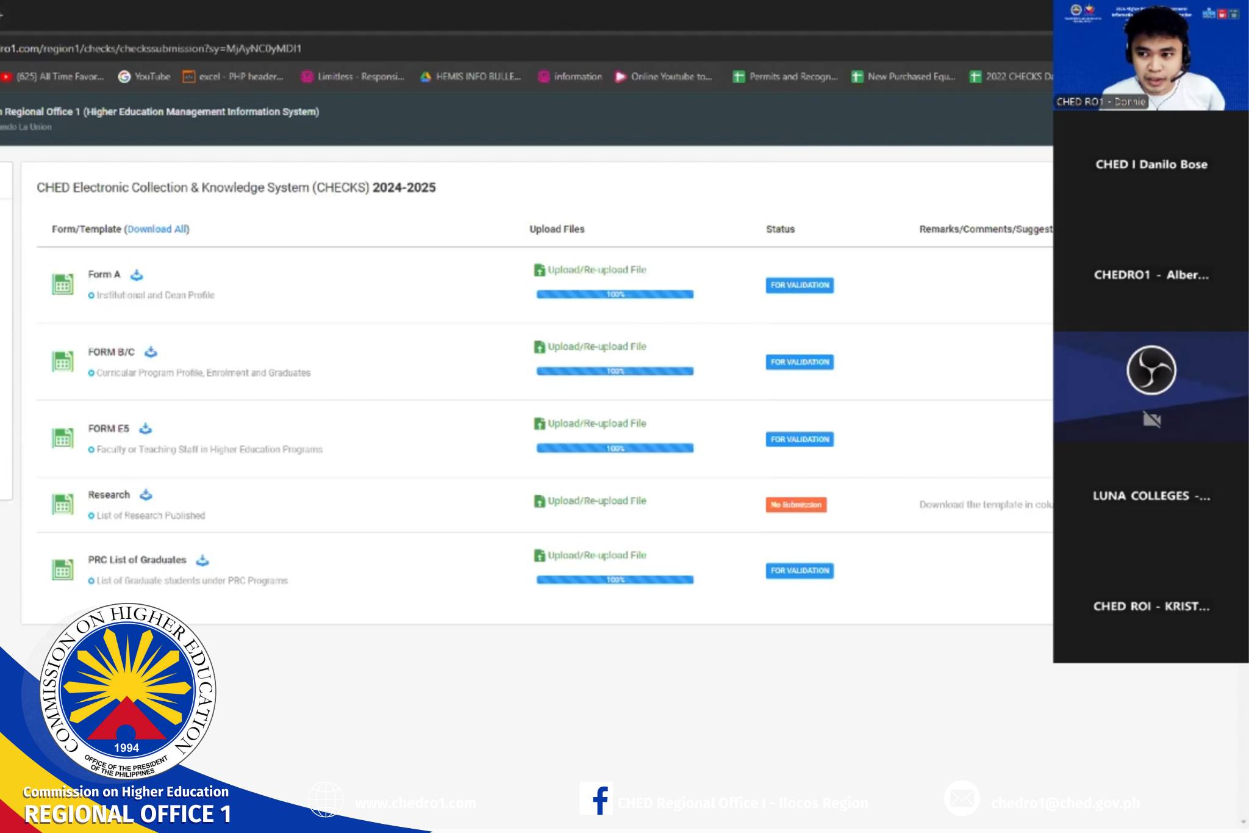Screen dimensions: 1249x833
Task: Click the OBS logo participant tile
Action: tap(1151, 370)
